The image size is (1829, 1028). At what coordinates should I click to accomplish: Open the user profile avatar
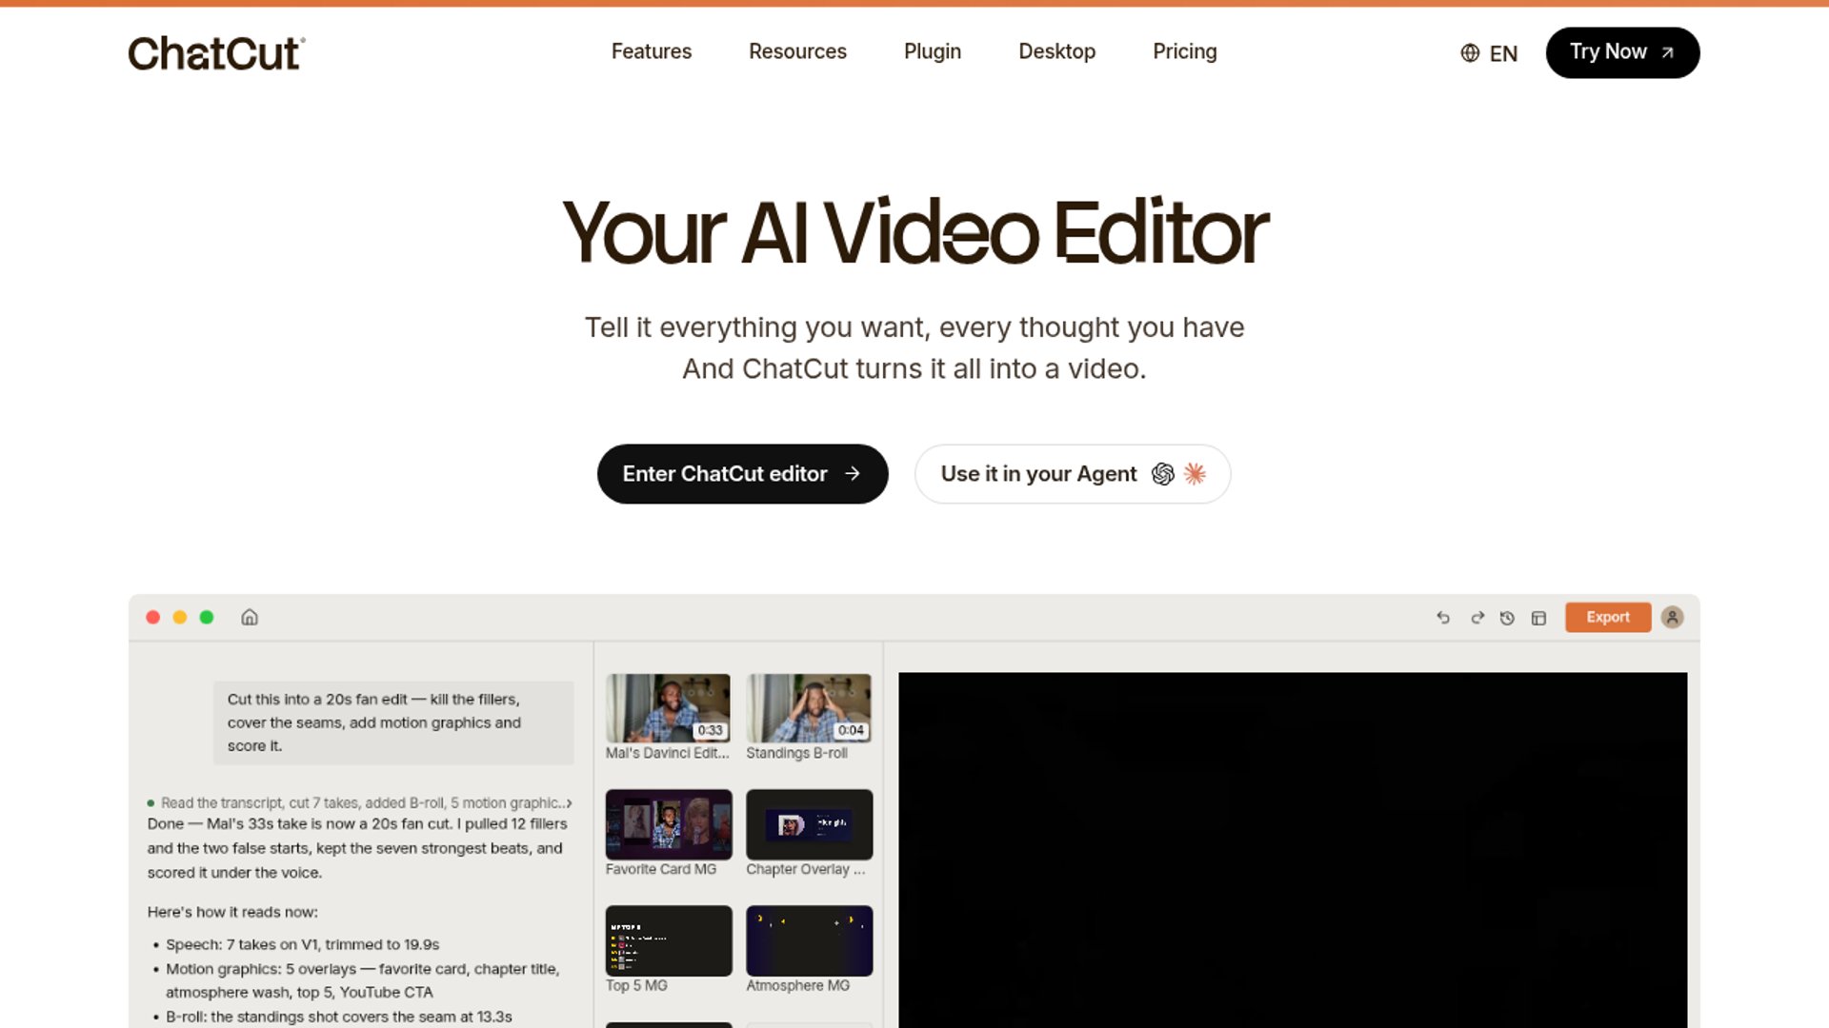1672,617
